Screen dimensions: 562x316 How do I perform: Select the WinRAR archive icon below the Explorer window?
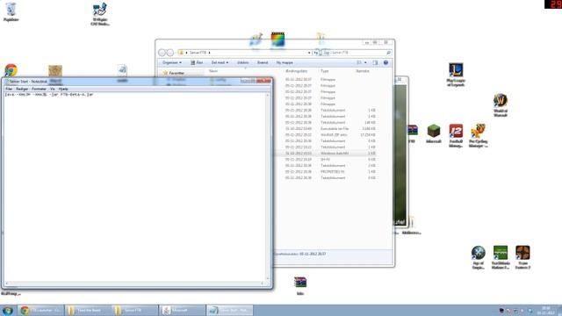coord(300,285)
